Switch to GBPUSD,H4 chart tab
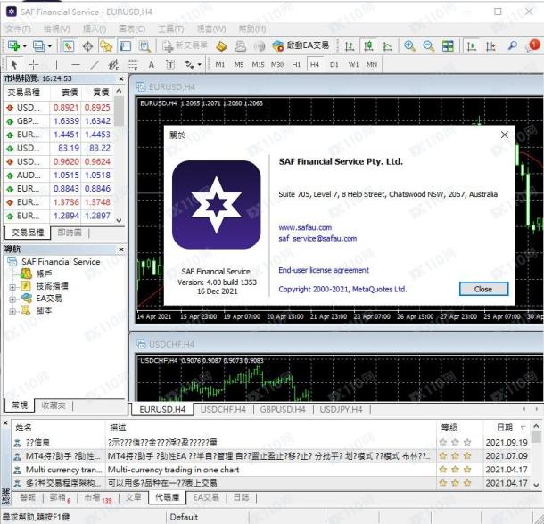Viewport: 544px width, 524px height. [283, 410]
